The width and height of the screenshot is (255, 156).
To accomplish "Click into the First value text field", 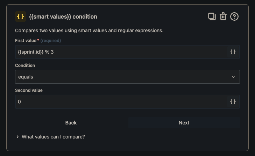I will (121, 52).
